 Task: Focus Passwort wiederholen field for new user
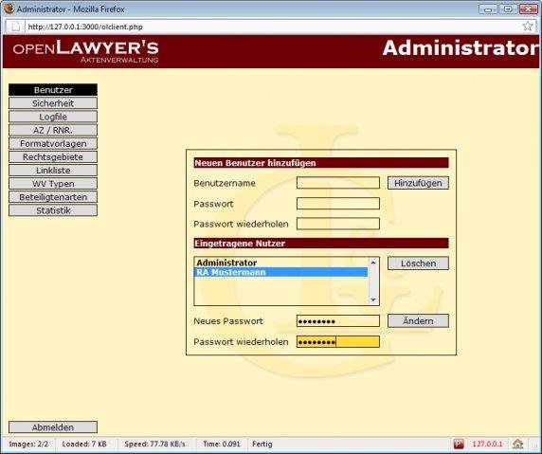[338, 224]
